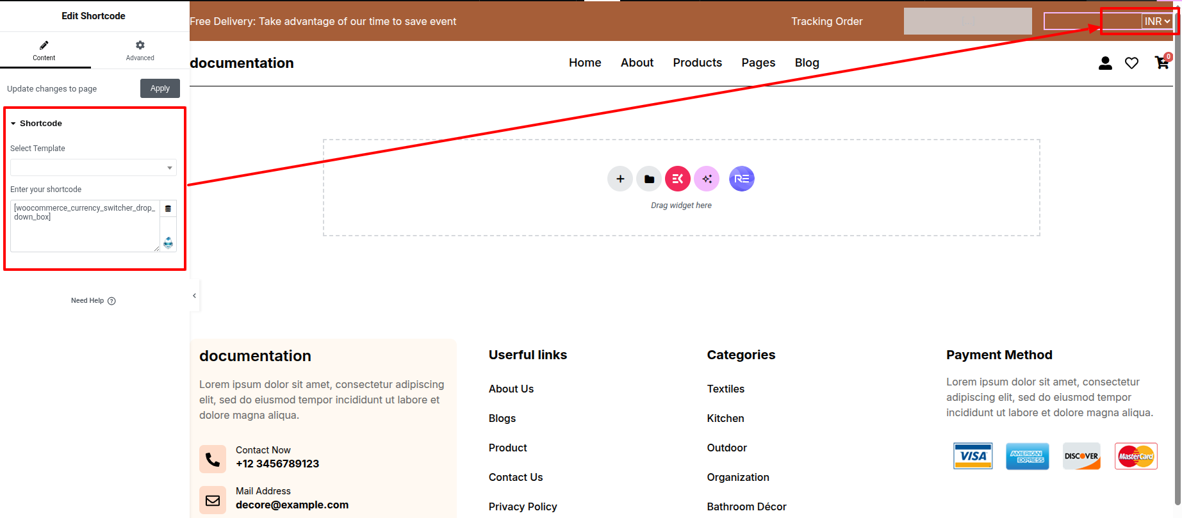Viewport: 1182px width, 518px height.
Task: Click the Tracking Order link
Action: pyautogui.click(x=826, y=22)
